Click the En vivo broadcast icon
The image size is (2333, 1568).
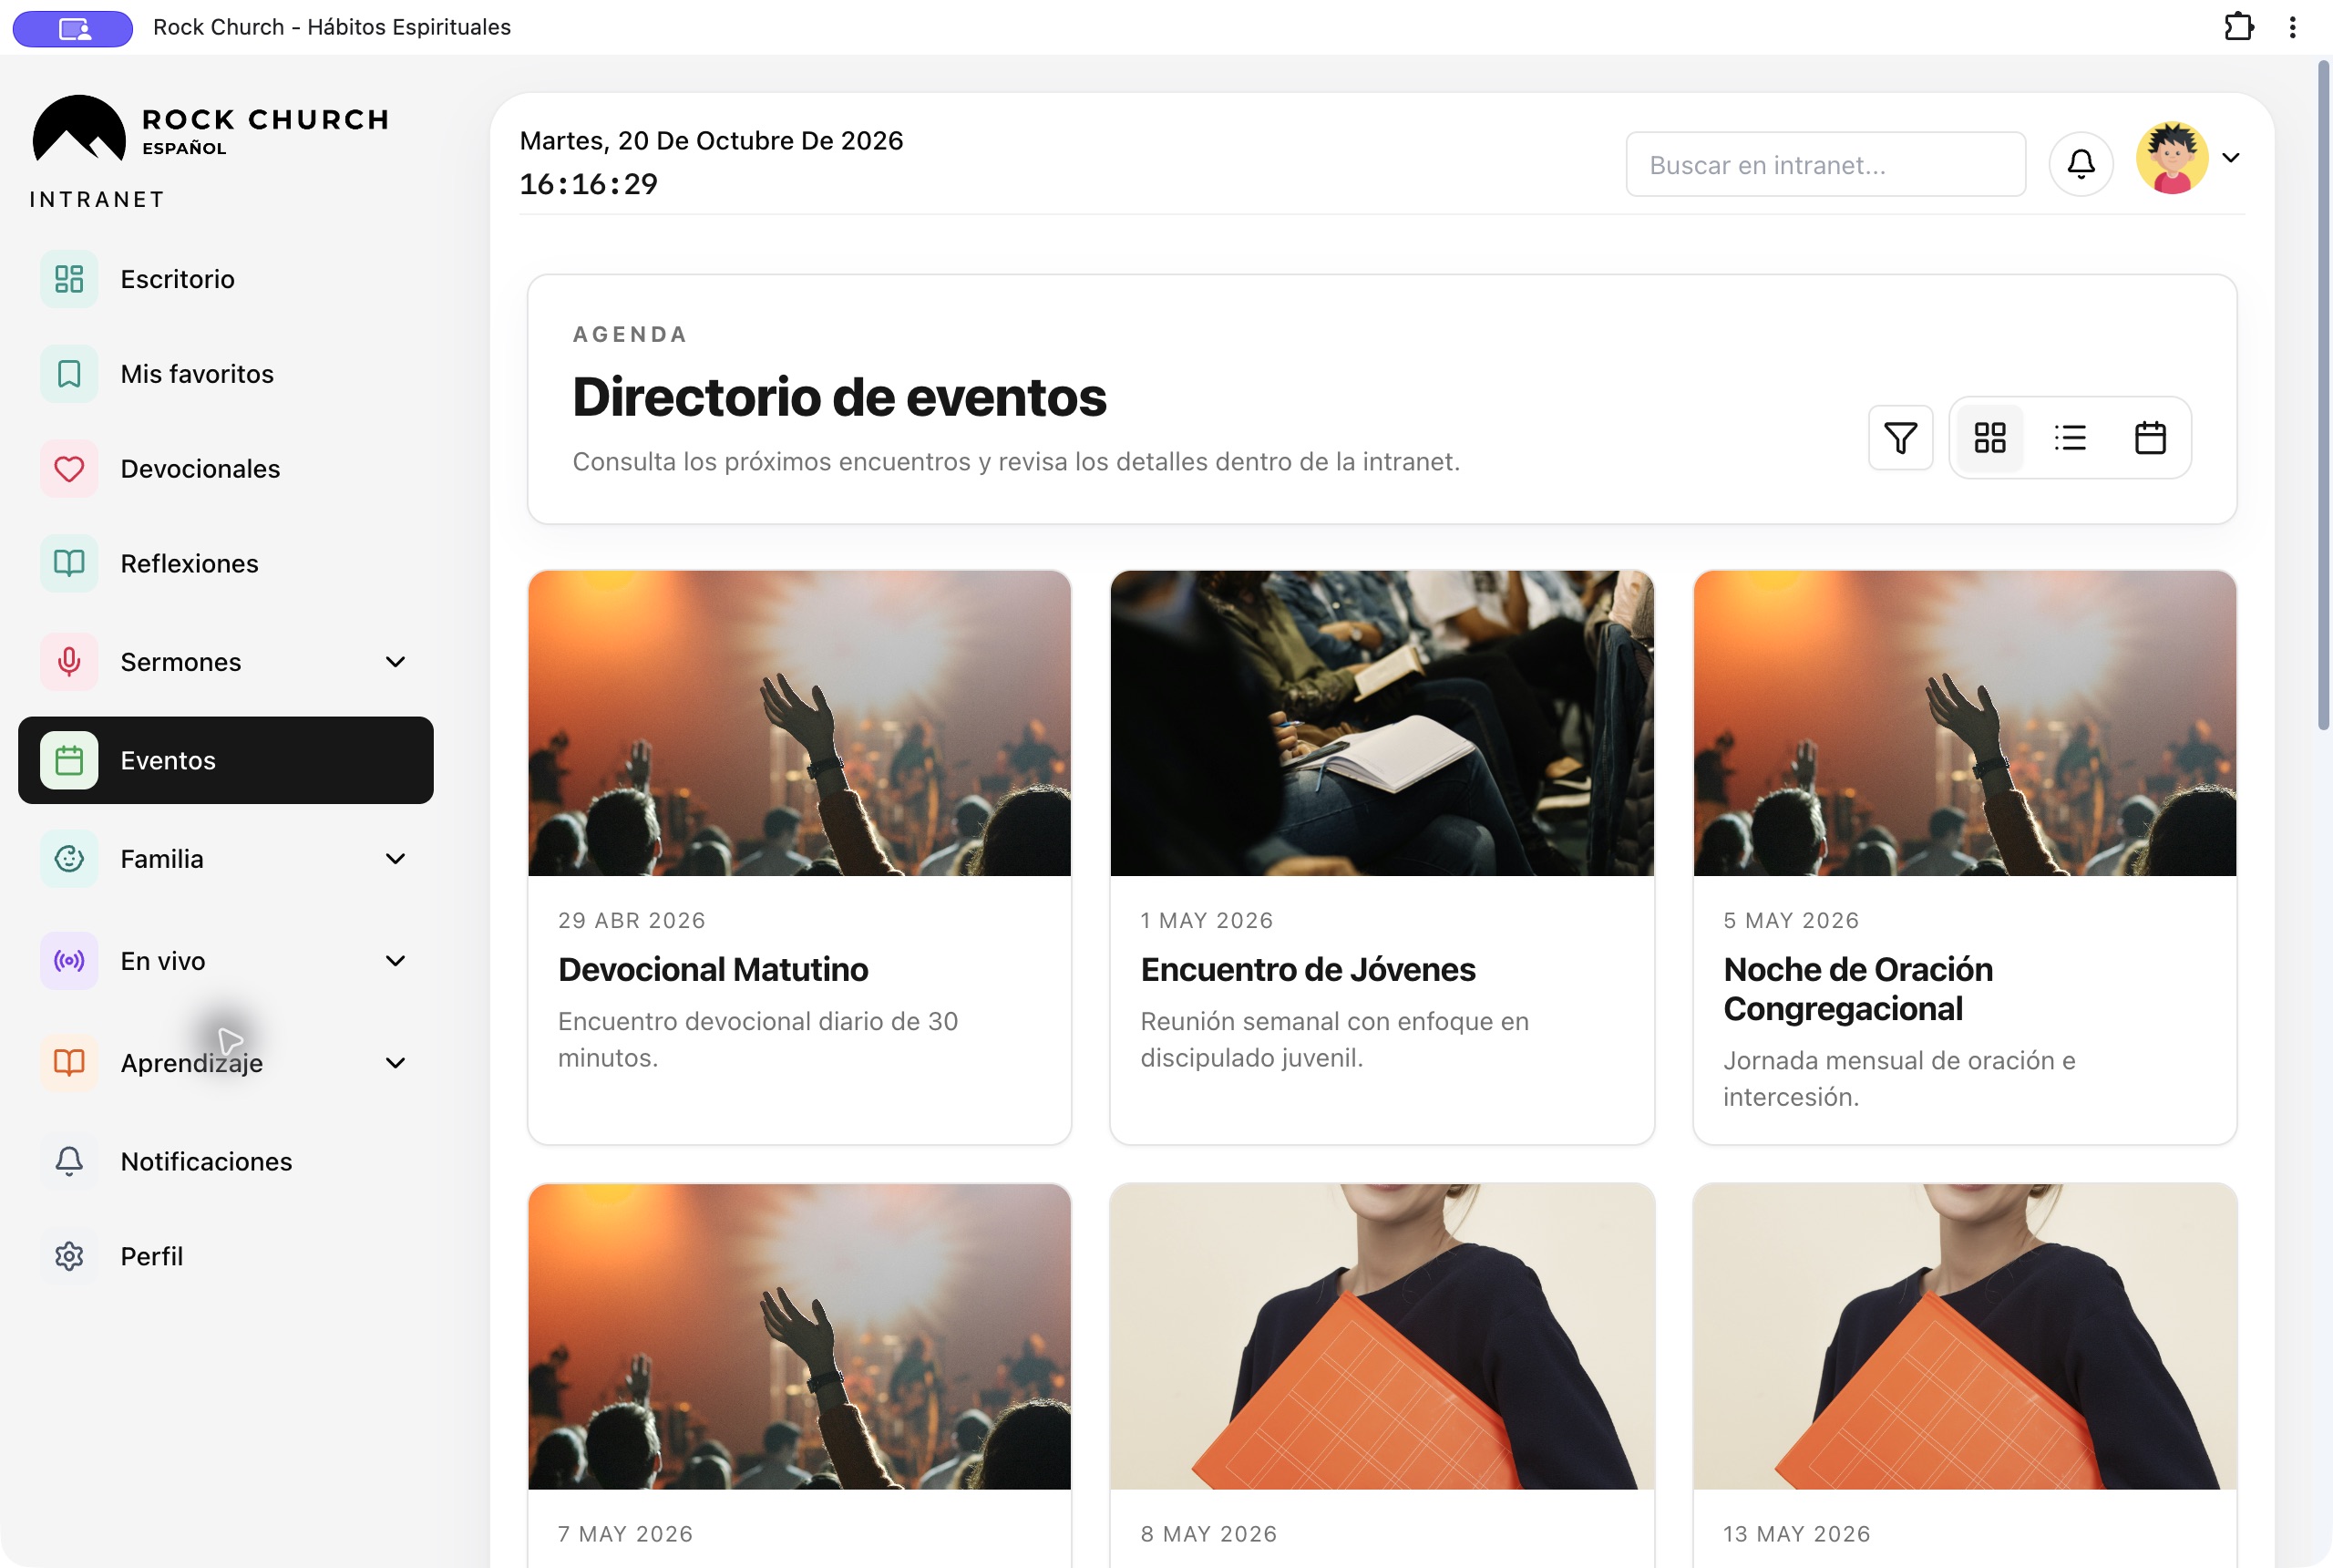point(69,961)
